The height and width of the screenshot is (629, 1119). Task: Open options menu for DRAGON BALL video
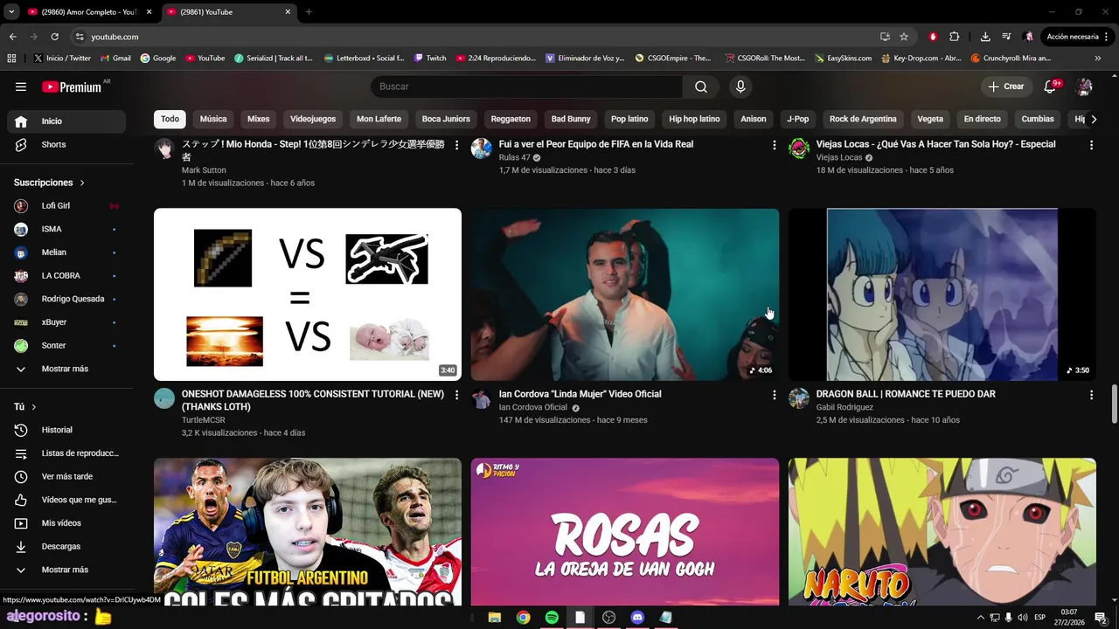(1091, 395)
